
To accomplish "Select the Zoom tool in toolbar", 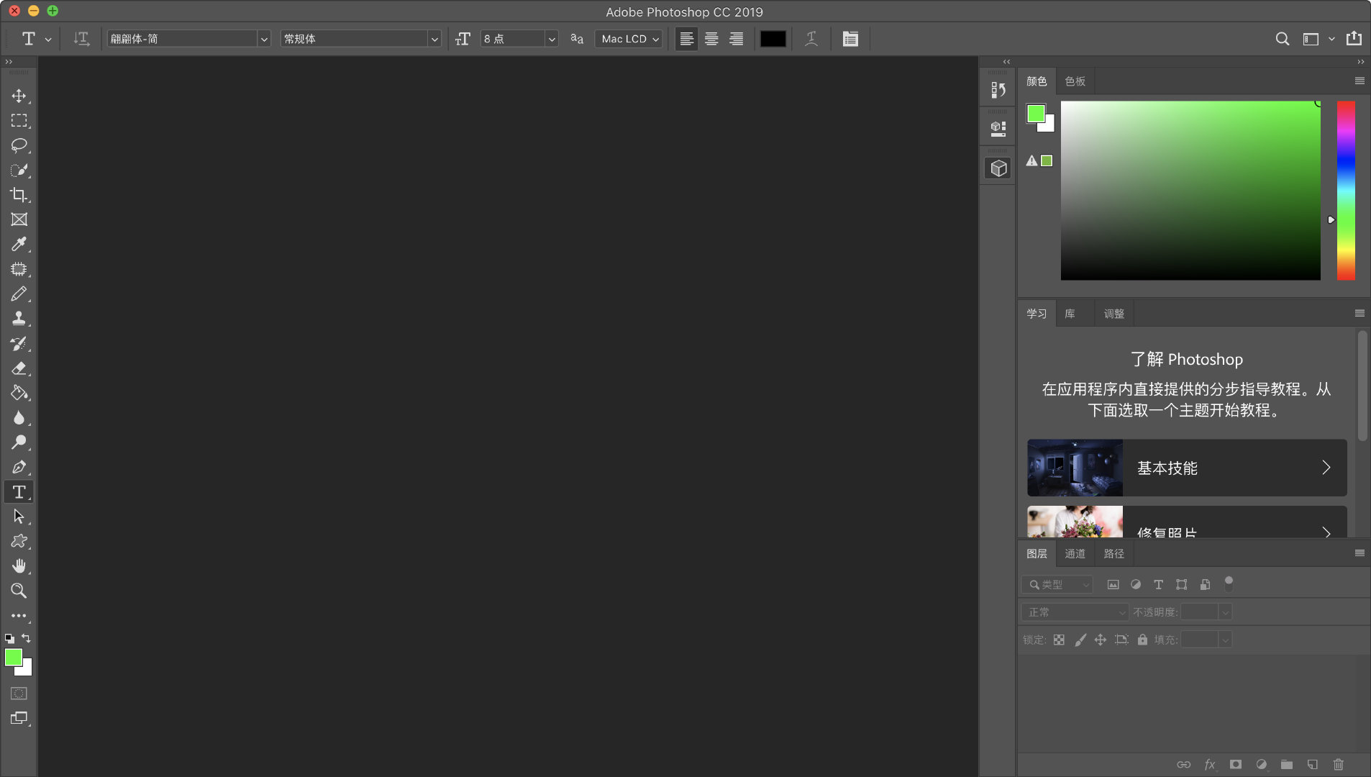I will [19, 591].
